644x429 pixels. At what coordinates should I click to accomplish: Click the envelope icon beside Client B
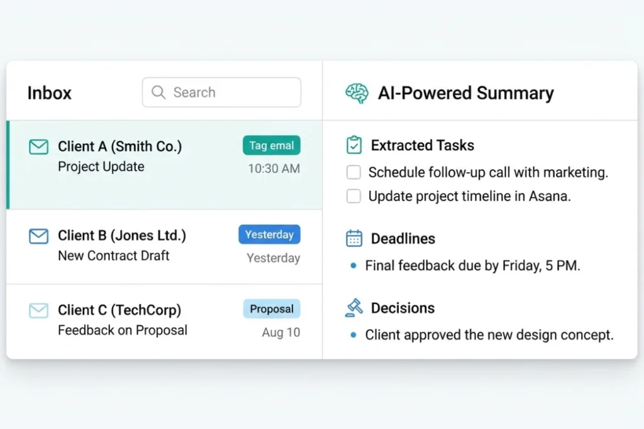pos(38,236)
